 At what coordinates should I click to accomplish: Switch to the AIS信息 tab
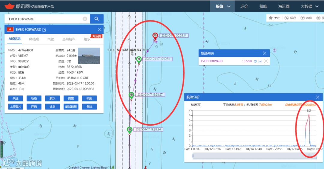pos(14,39)
